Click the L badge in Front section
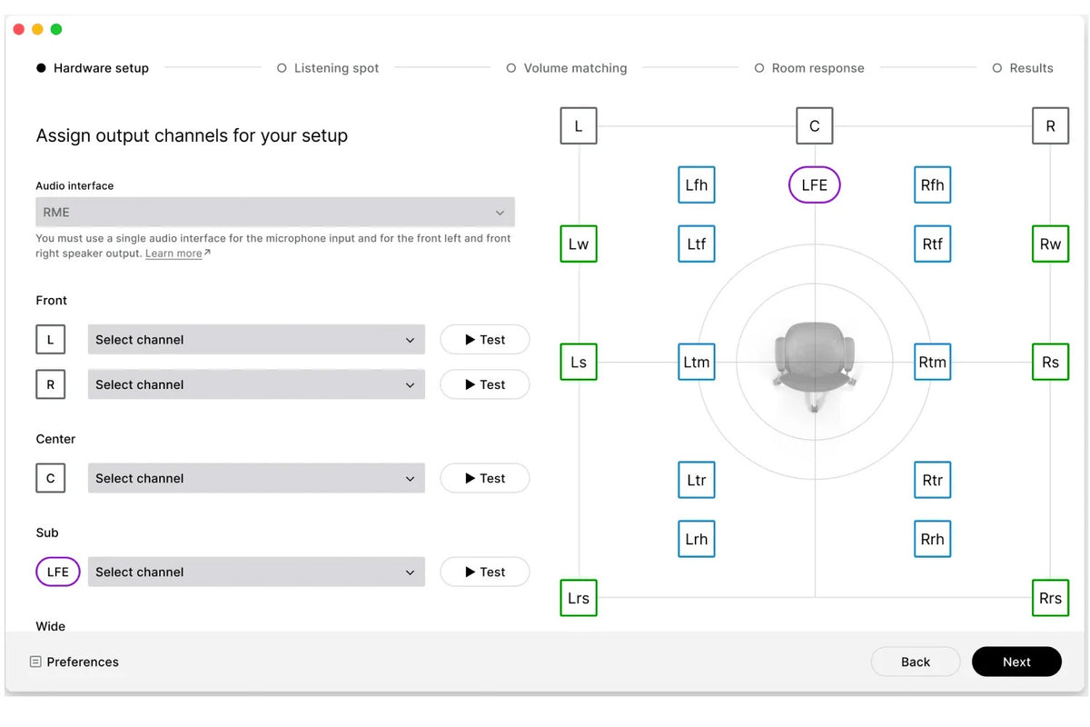 click(x=50, y=340)
